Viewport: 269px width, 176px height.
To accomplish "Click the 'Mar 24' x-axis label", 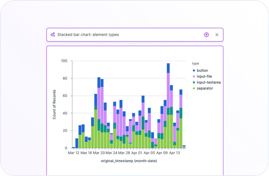I will click(x=111, y=153).
